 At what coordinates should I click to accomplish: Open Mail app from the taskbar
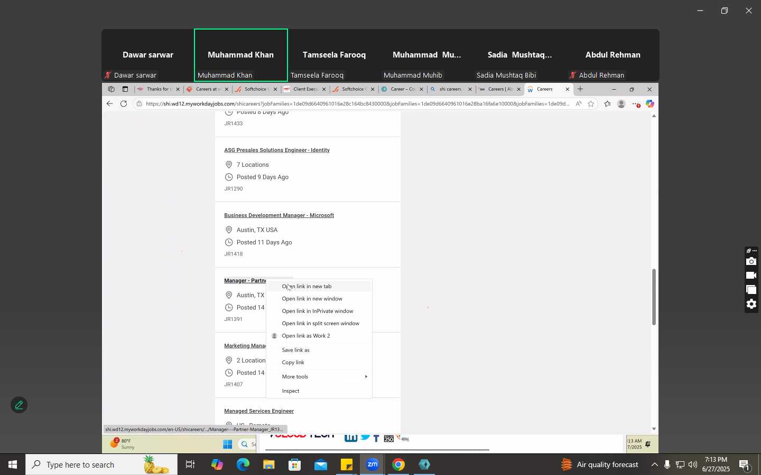pyautogui.click(x=321, y=465)
